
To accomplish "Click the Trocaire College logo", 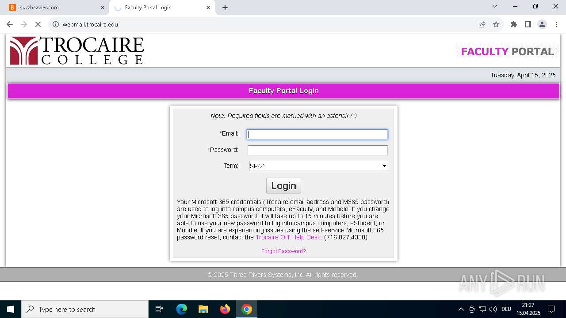I will pos(77,51).
